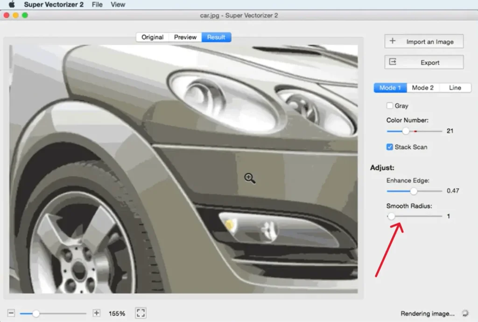The width and height of the screenshot is (478, 322).
Task: Switch to the Preview tab
Action: pyautogui.click(x=185, y=37)
